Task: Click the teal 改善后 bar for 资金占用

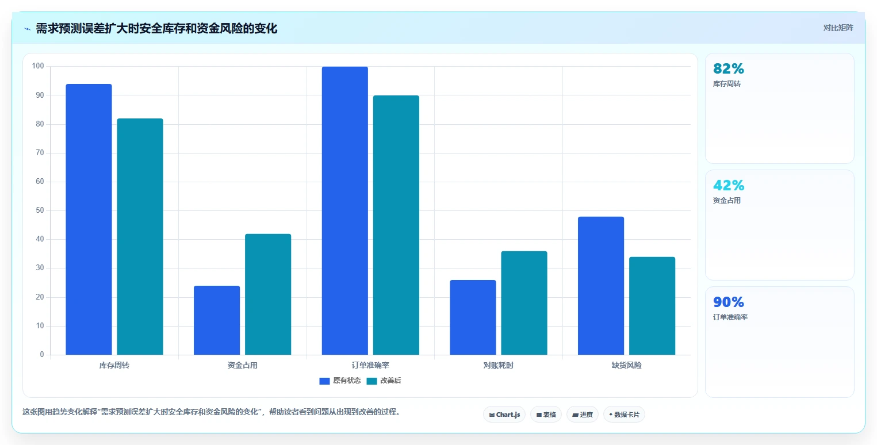Action: click(x=268, y=294)
